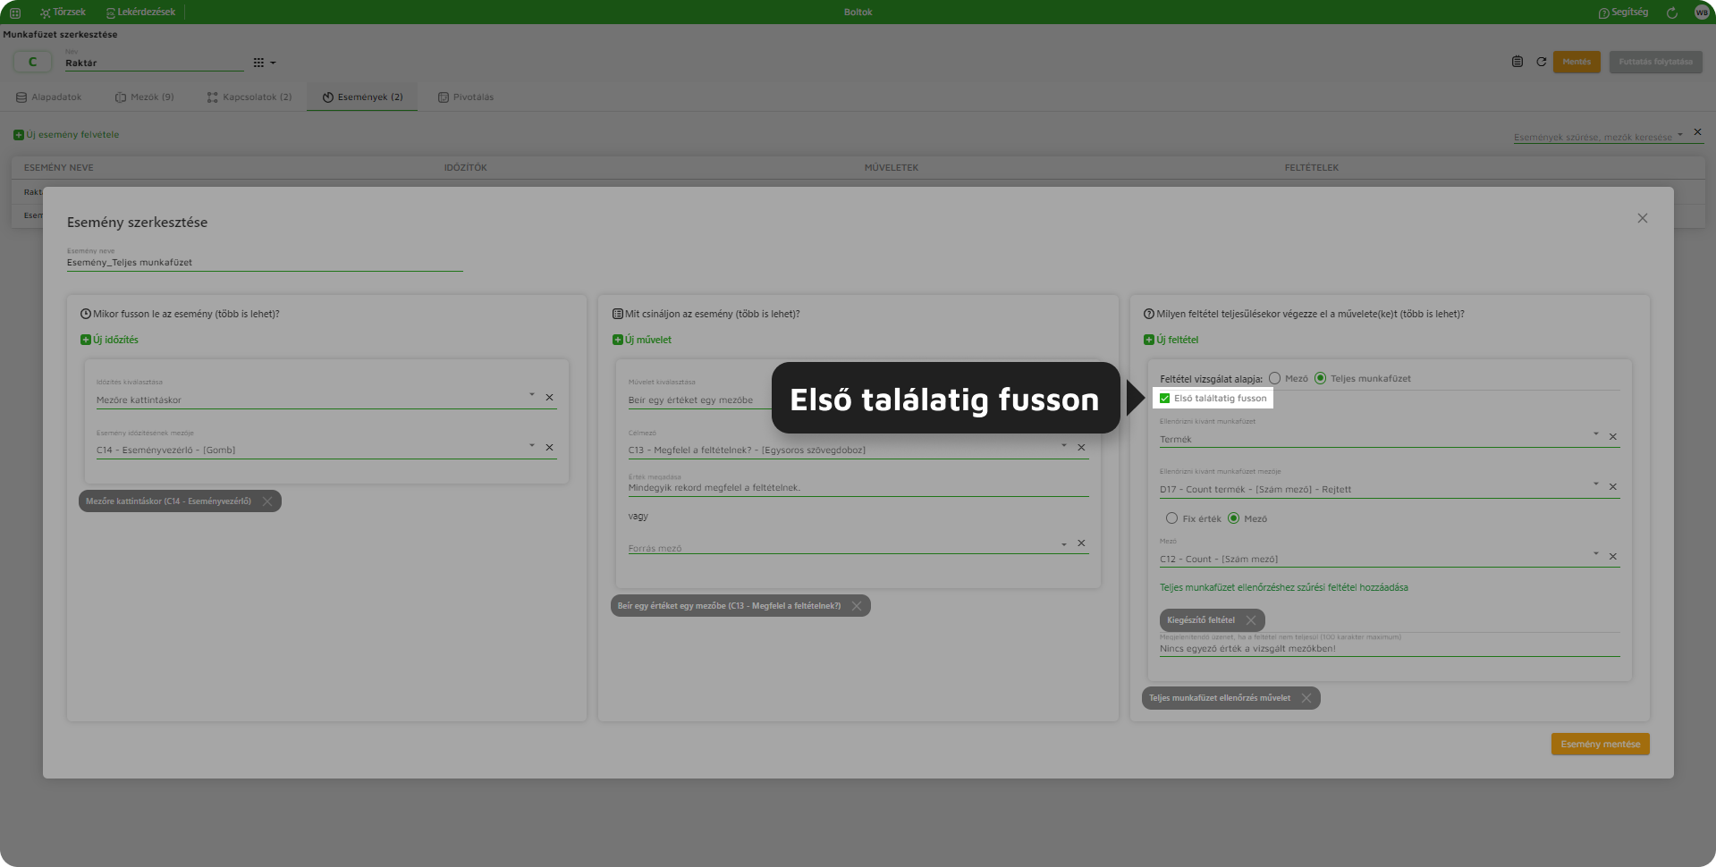Expand Termék workbook dropdown
Screen dimensions: 1716x867
[1595, 434]
